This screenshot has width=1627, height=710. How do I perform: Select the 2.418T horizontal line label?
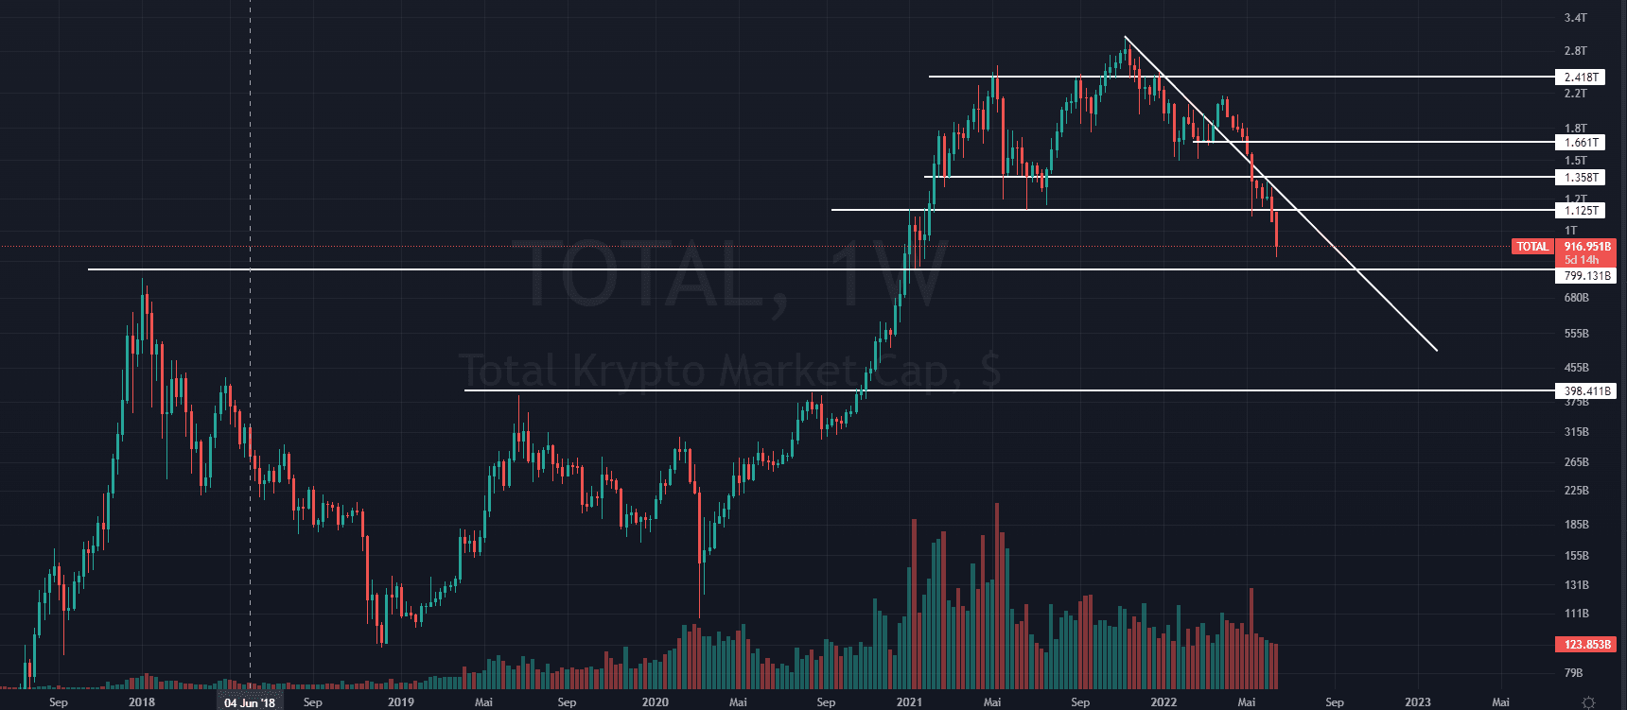1581,78
